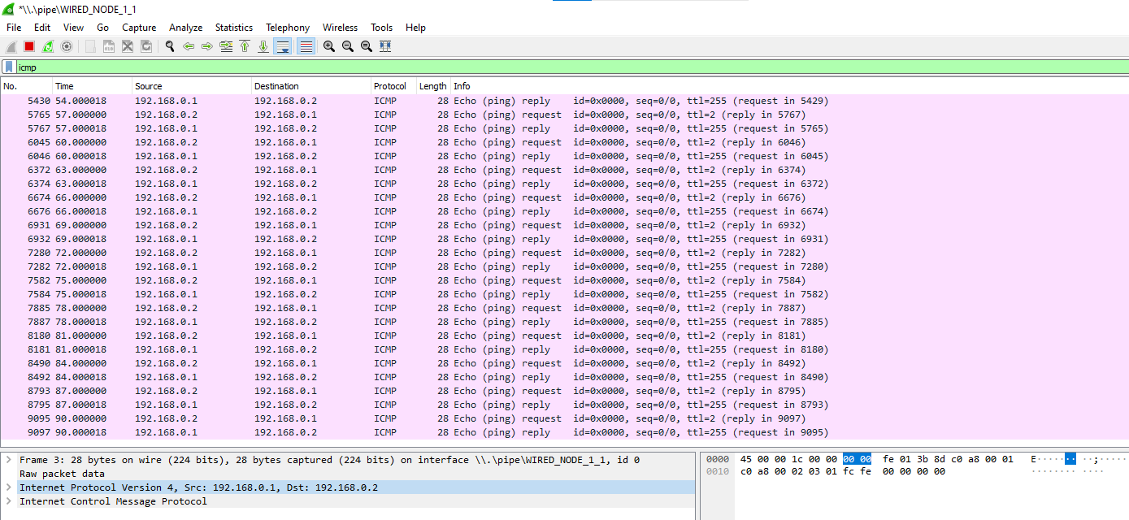The height and width of the screenshot is (520, 1129).
Task: Click hex offset 0010 row in bytes pane
Action: (718, 471)
